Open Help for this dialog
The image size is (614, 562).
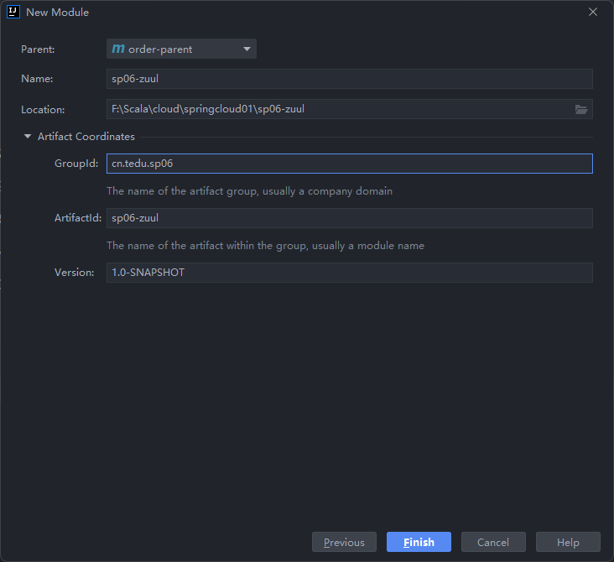[568, 542]
